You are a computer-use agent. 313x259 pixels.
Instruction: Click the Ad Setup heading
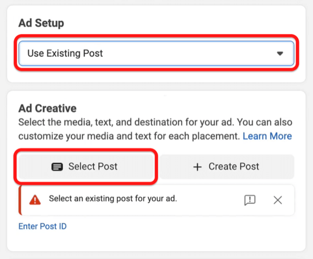point(41,23)
